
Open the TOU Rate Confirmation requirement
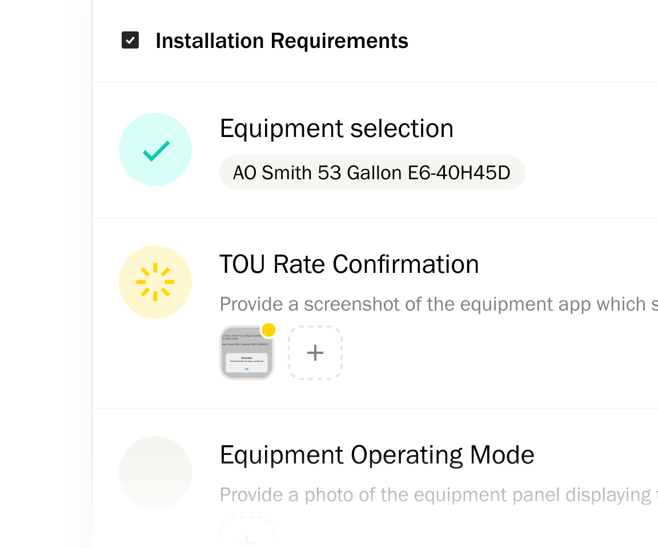click(x=349, y=264)
